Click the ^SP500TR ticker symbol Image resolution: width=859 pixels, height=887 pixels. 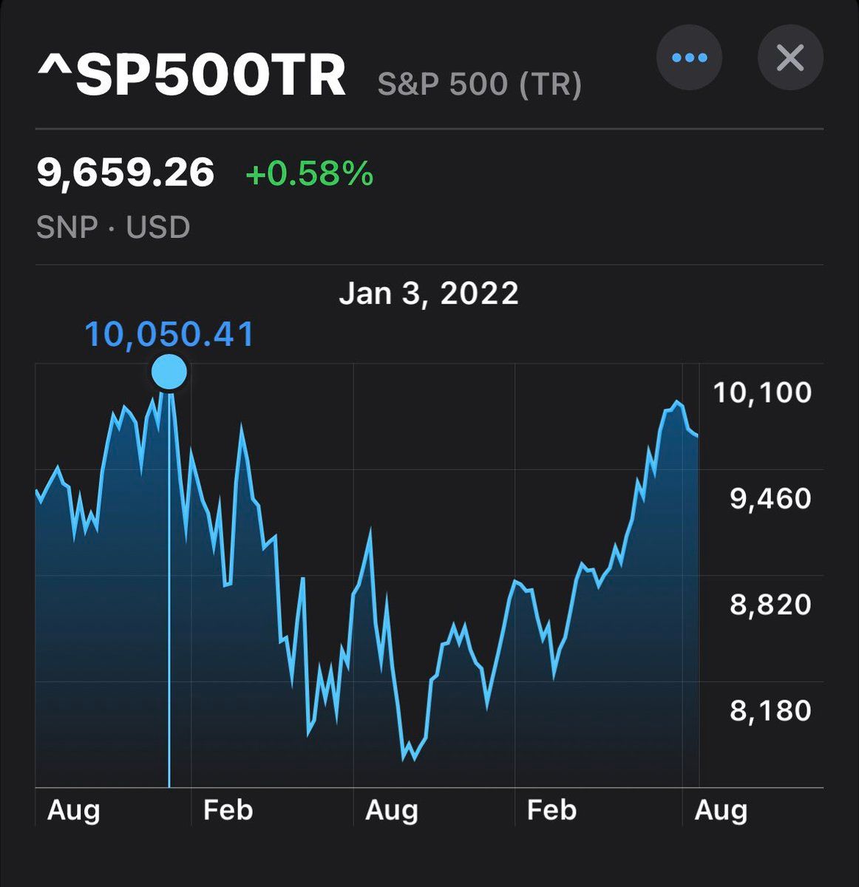[x=192, y=75]
